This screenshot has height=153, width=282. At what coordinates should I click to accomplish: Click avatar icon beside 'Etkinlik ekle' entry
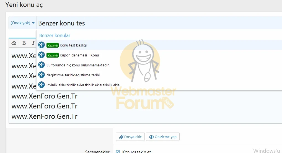click(x=42, y=85)
